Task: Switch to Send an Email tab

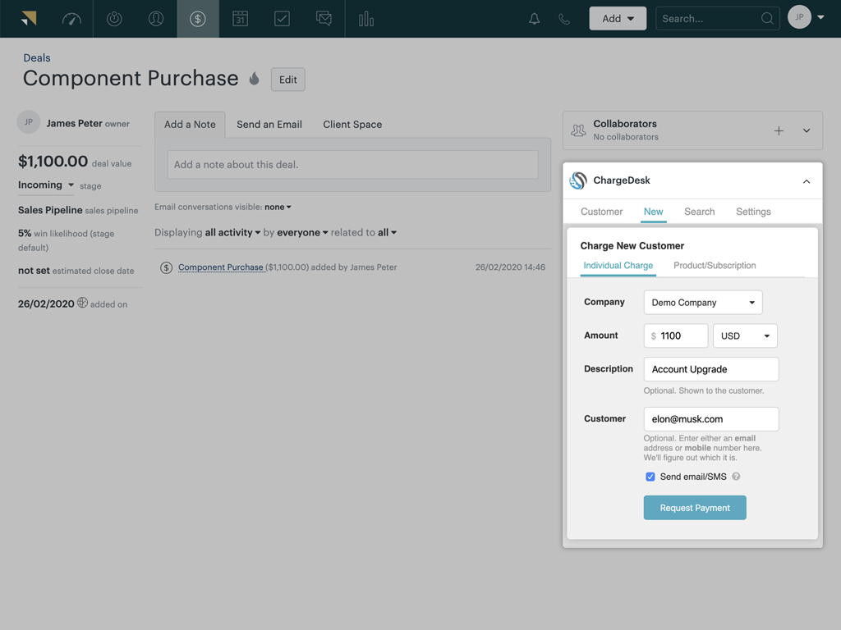Action: tap(269, 125)
